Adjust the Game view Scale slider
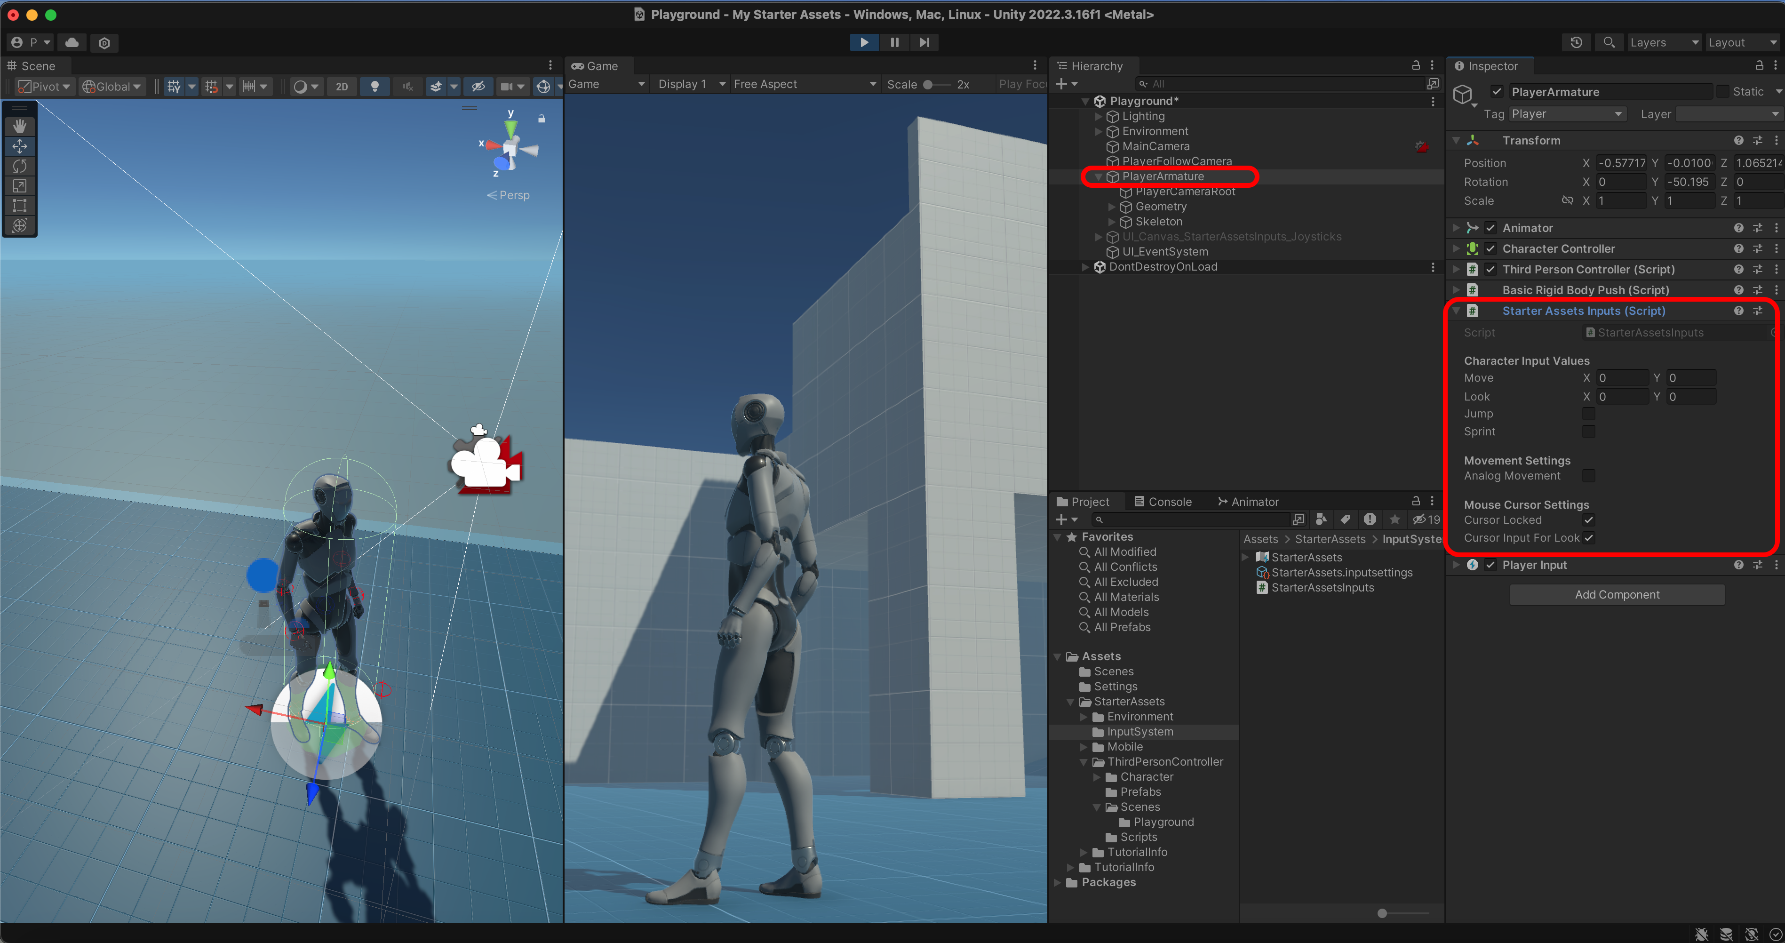The width and height of the screenshot is (1785, 943). point(929,85)
